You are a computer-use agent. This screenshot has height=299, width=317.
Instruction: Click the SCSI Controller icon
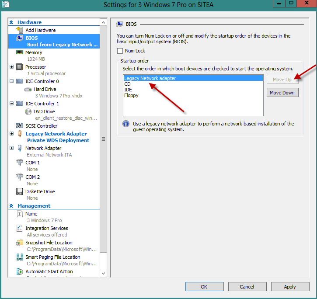[20, 126]
